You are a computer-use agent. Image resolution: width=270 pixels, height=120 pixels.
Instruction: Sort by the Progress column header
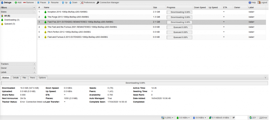(179, 7)
